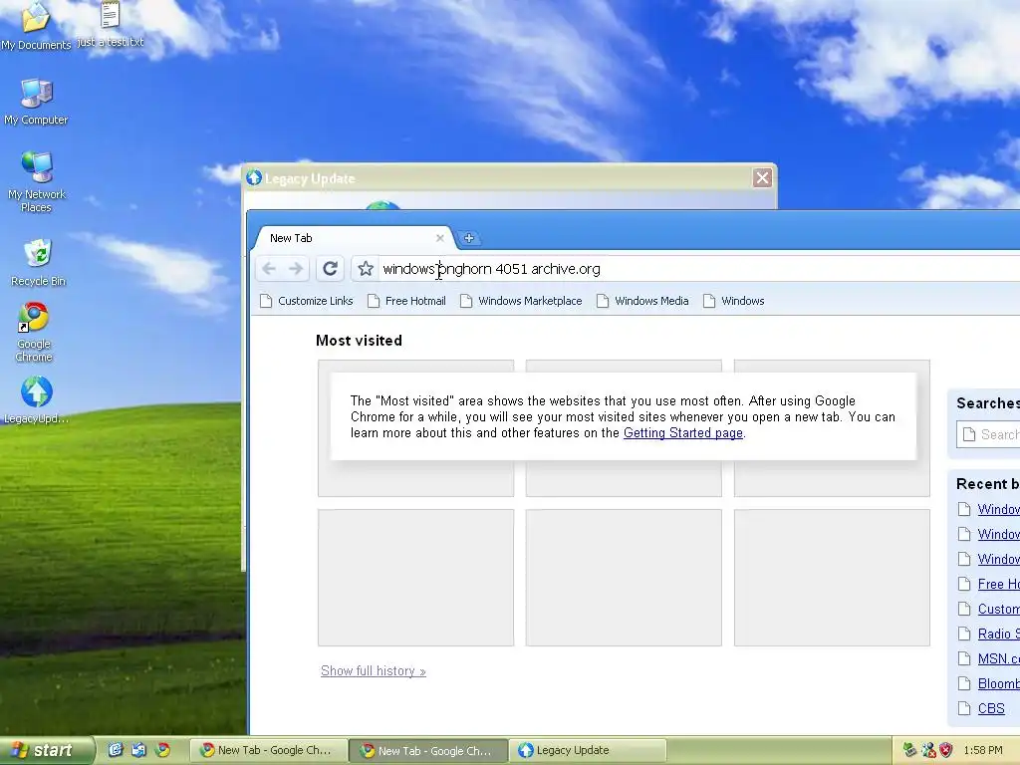Reload the page with the refresh icon
This screenshot has height=765, width=1020.
[330, 269]
